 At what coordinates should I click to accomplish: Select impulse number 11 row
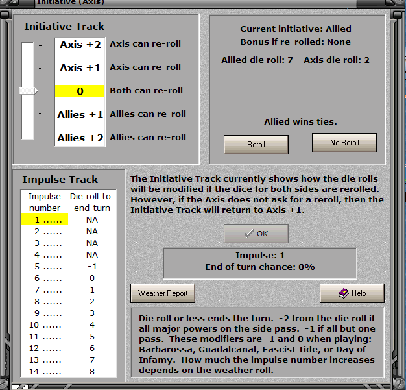69,336
